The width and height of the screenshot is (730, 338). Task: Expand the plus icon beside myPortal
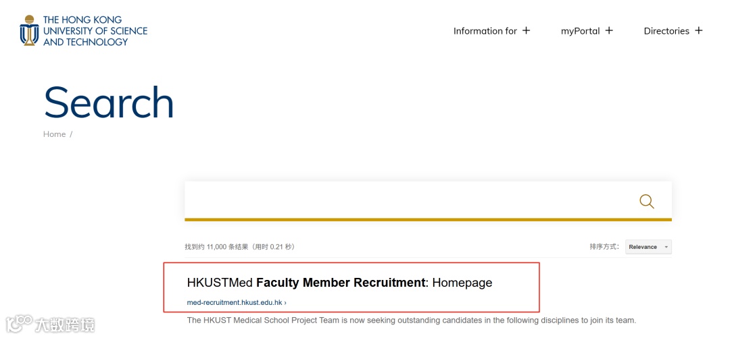[609, 30]
